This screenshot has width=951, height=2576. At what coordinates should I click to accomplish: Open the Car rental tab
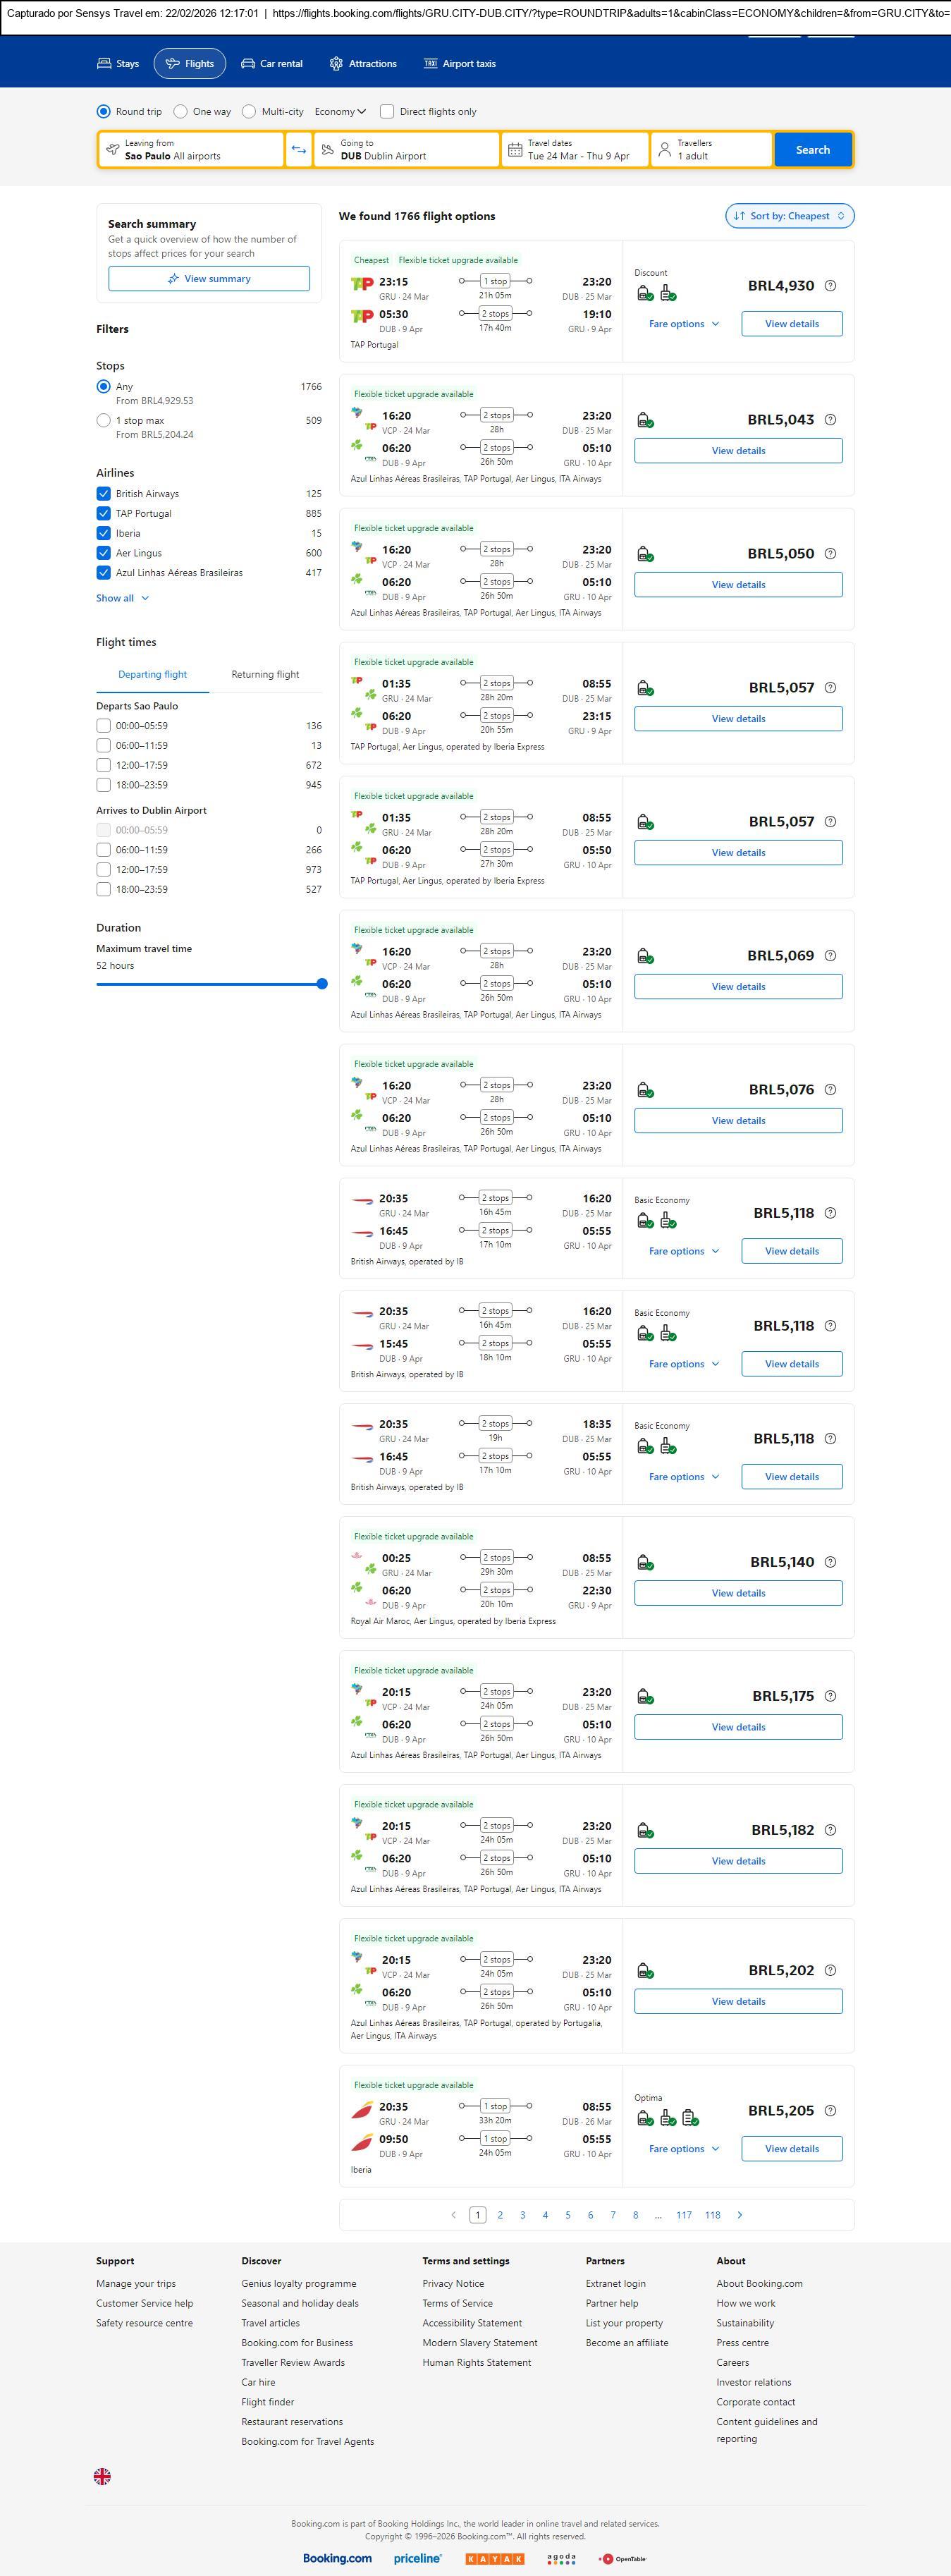(271, 64)
